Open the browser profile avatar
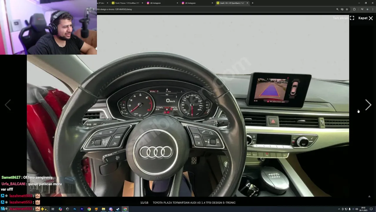 [x=367, y=9]
